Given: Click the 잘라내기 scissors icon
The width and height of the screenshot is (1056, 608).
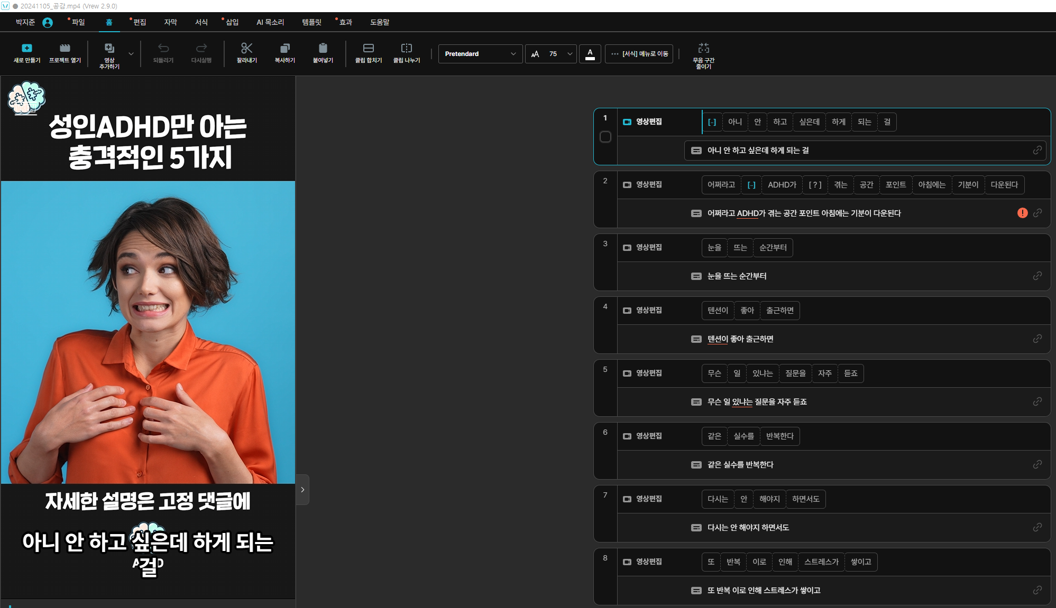Looking at the screenshot, I should (246, 48).
